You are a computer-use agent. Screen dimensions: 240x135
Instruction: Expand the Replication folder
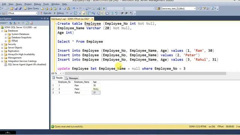pos(2,51)
